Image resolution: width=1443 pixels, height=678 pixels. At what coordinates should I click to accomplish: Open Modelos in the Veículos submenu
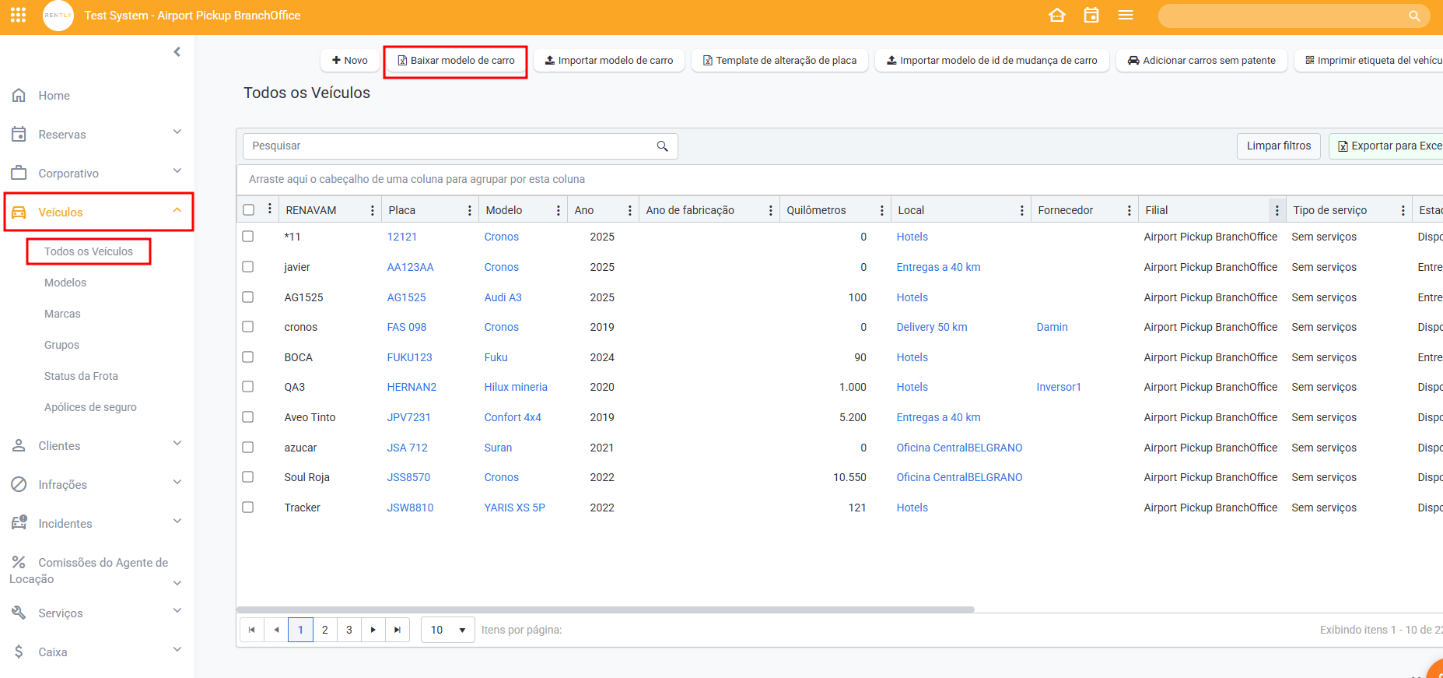click(65, 283)
